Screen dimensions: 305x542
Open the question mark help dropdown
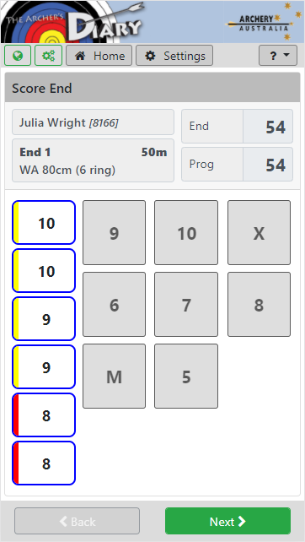click(x=278, y=56)
